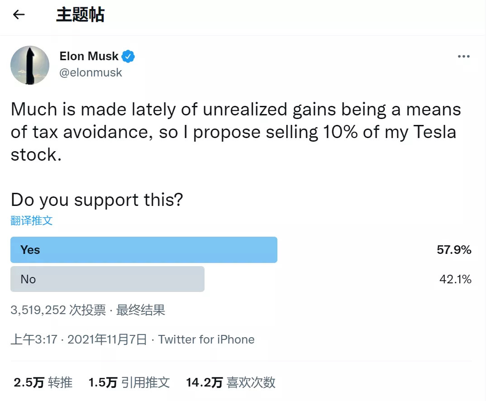Click the blue verified badge icon
This screenshot has width=486, height=401.
tap(128, 57)
